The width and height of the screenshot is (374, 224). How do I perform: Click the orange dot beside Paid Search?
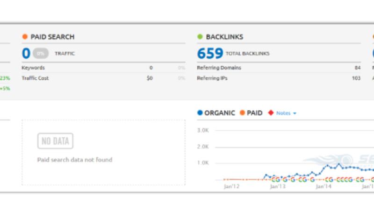24,37
